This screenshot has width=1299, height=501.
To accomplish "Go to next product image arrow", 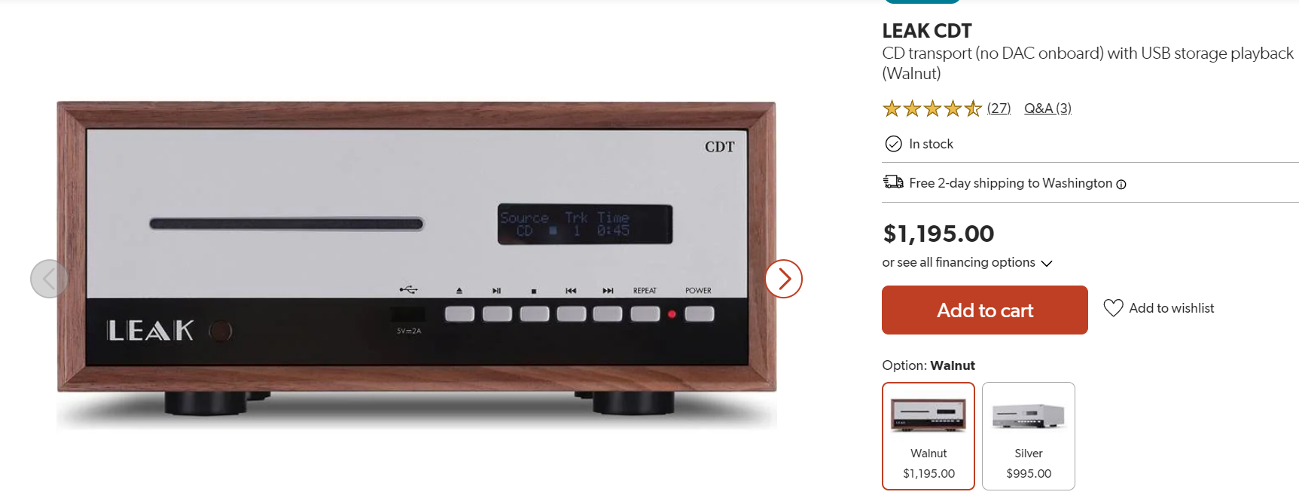I will 784,279.
